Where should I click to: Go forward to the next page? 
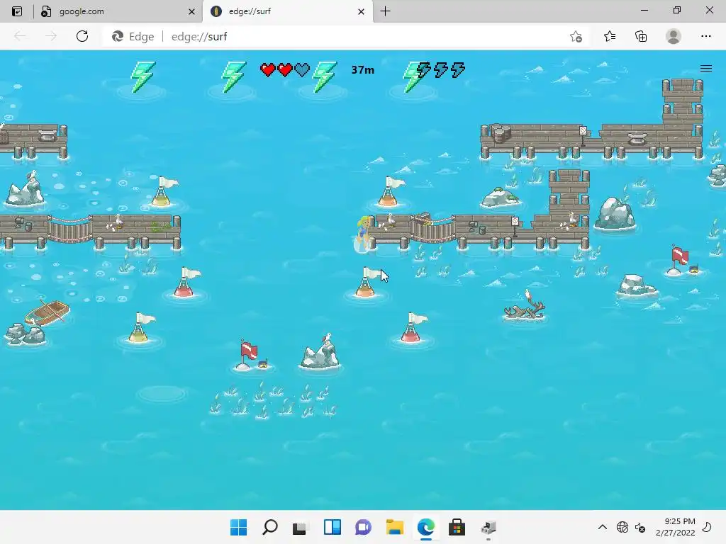point(51,36)
